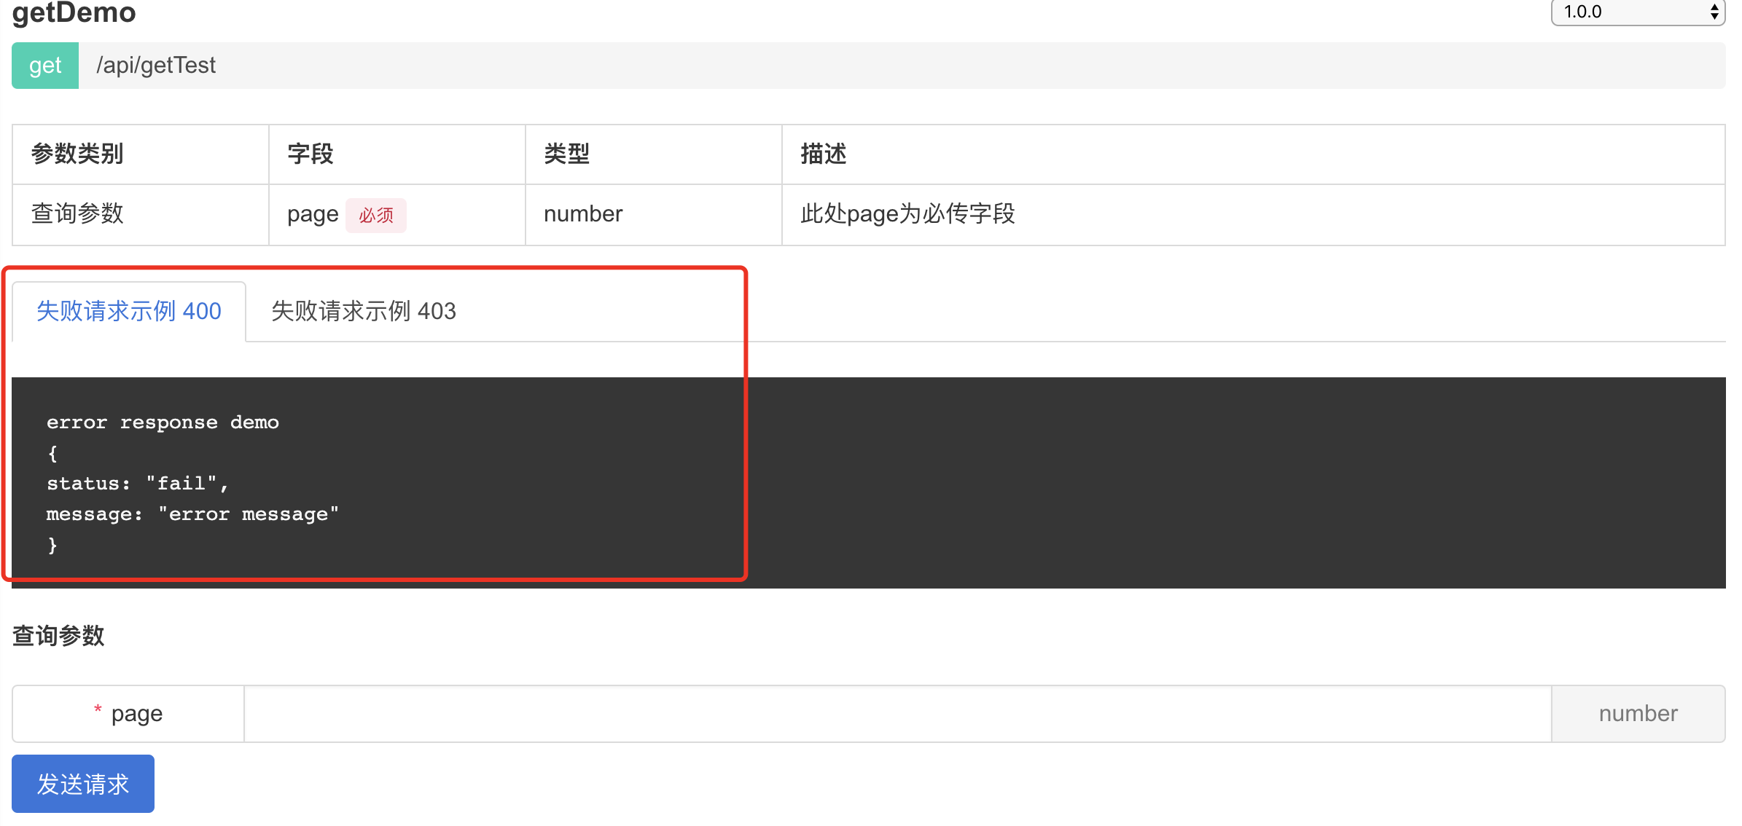
Task: Select the 失败请求示例 400 tab
Action: click(x=129, y=311)
